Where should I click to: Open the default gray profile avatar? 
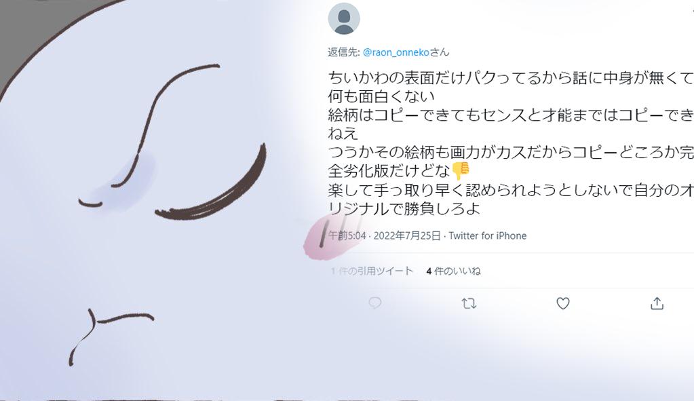point(344,18)
